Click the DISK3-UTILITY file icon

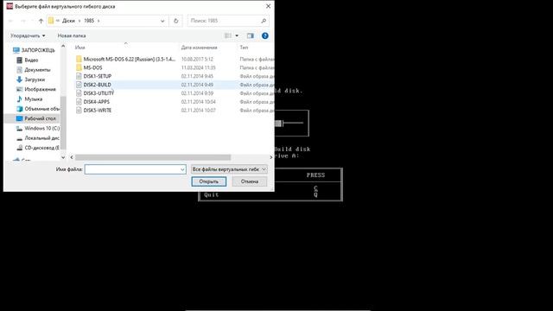point(79,93)
